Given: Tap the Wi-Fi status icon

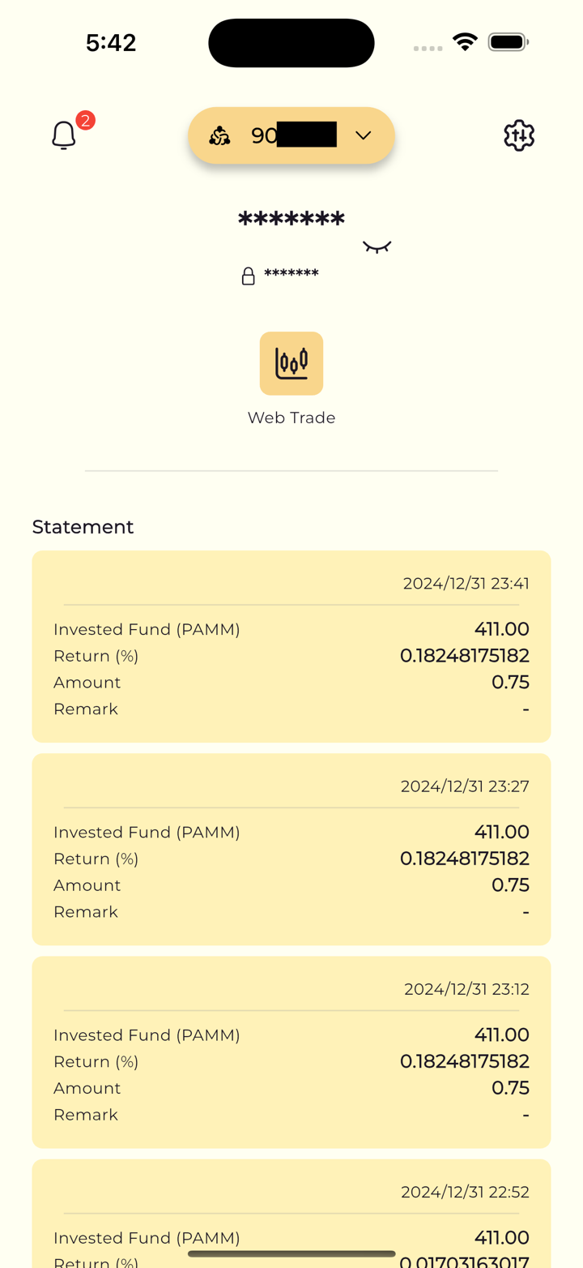Looking at the screenshot, I should coord(465,42).
